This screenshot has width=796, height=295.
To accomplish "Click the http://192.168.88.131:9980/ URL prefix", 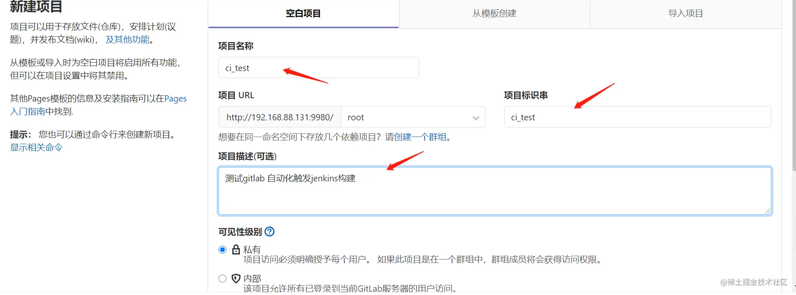I will click(x=280, y=117).
